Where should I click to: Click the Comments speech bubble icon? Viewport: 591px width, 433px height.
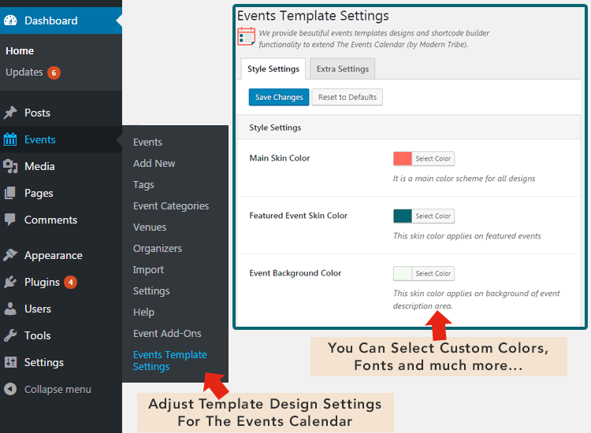point(10,220)
